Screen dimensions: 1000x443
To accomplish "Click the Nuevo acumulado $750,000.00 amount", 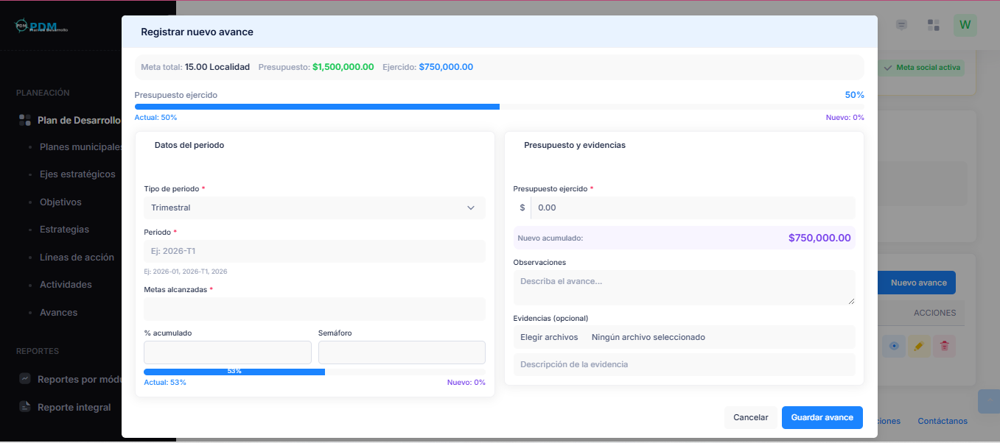I will (819, 238).
